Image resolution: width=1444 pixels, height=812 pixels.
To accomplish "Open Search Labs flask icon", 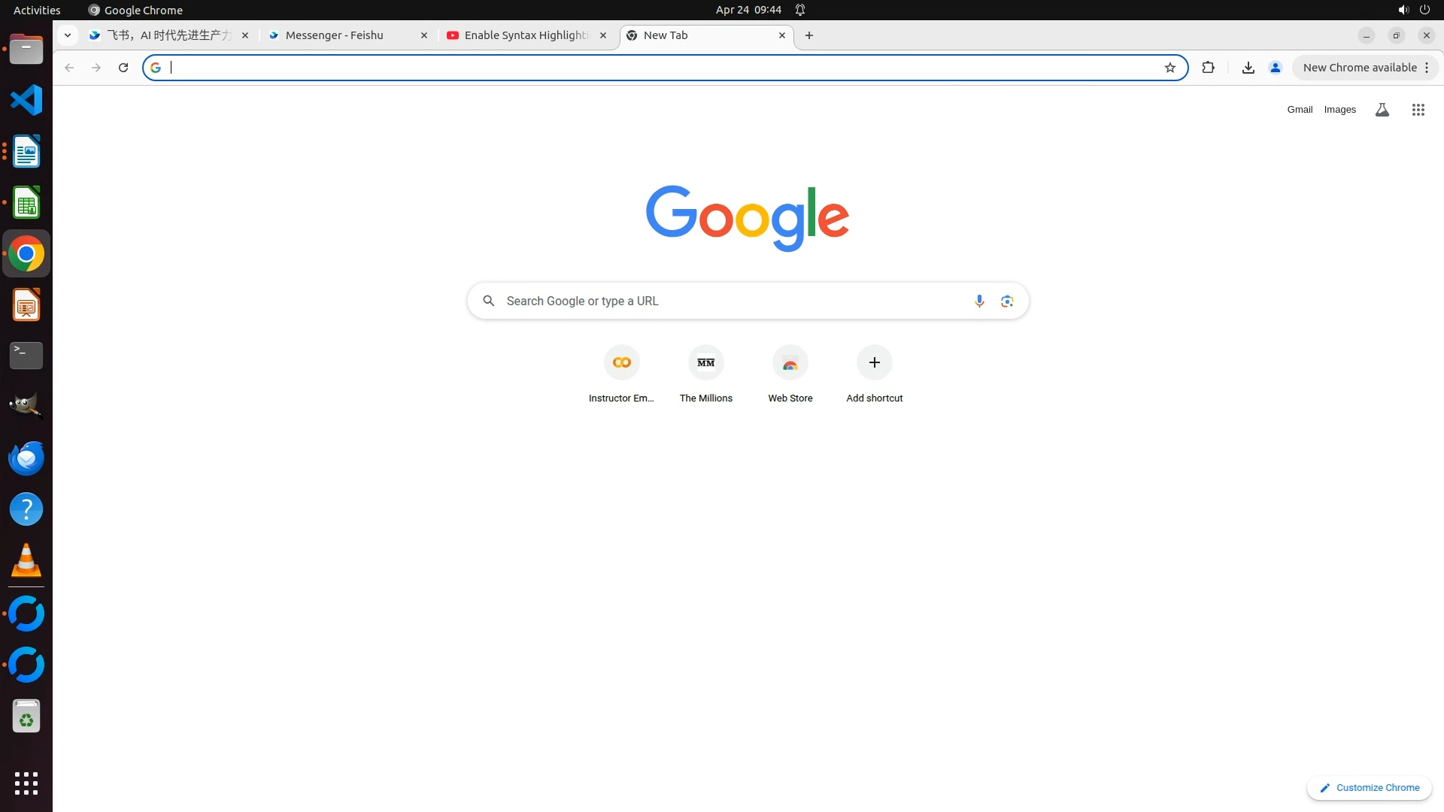I will 1382,110.
